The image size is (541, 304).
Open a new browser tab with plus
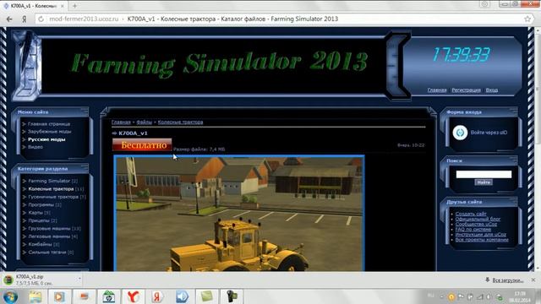coord(75,6)
